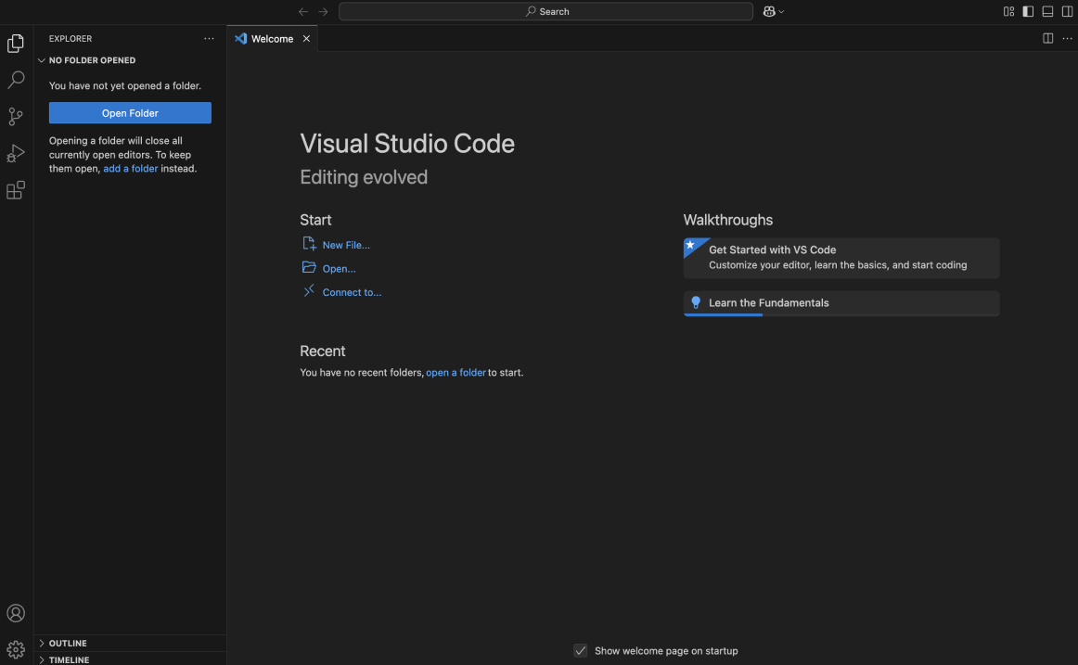Open the Copilot chat icon
This screenshot has height=665, width=1078.
pos(769,12)
